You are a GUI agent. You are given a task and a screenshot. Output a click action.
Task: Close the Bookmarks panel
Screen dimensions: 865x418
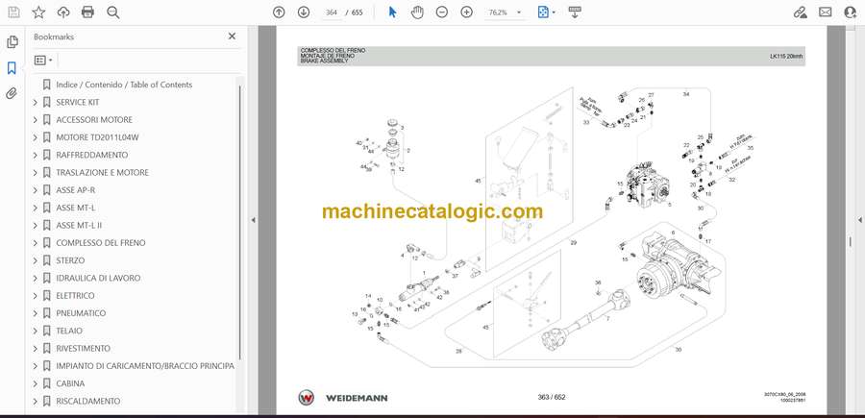[232, 36]
